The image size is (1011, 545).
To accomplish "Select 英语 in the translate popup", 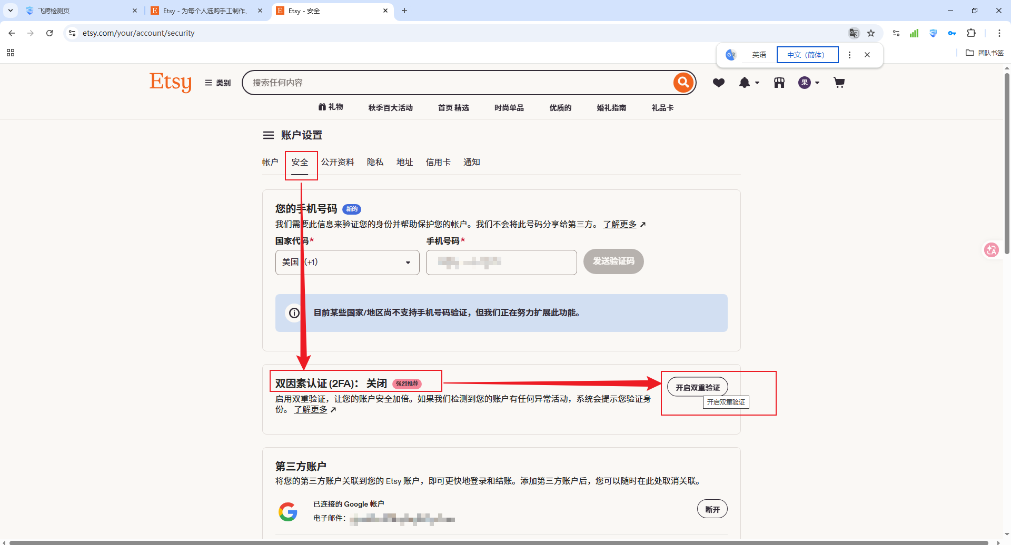I will click(x=759, y=55).
